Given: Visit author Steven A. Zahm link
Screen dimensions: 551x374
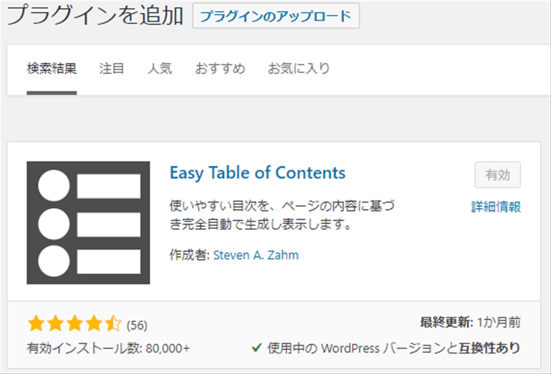Looking at the screenshot, I should tap(256, 255).
